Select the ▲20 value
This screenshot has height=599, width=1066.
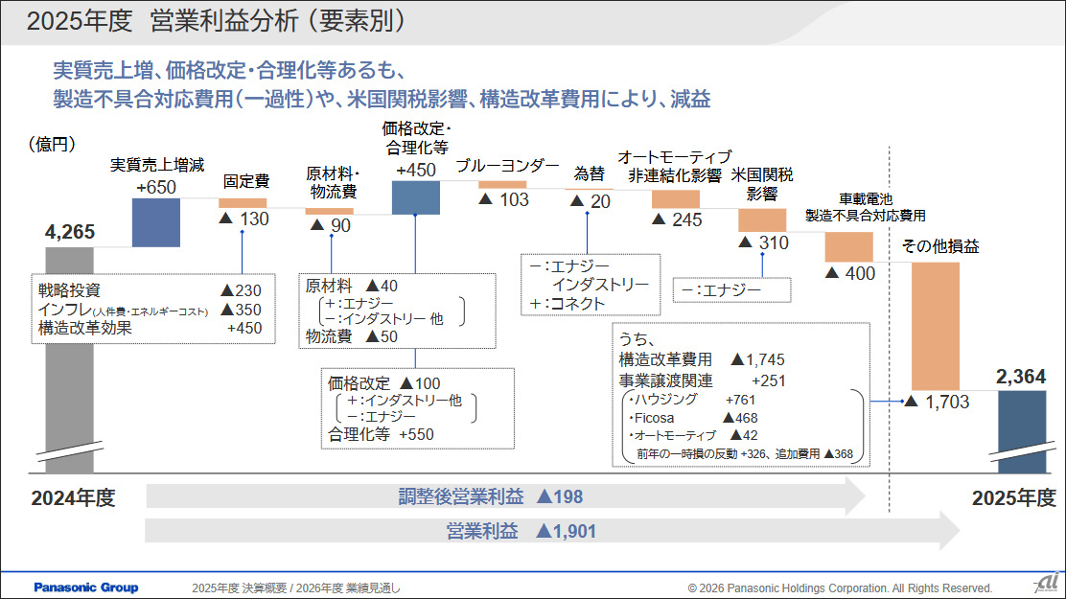(x=591, y=201)
